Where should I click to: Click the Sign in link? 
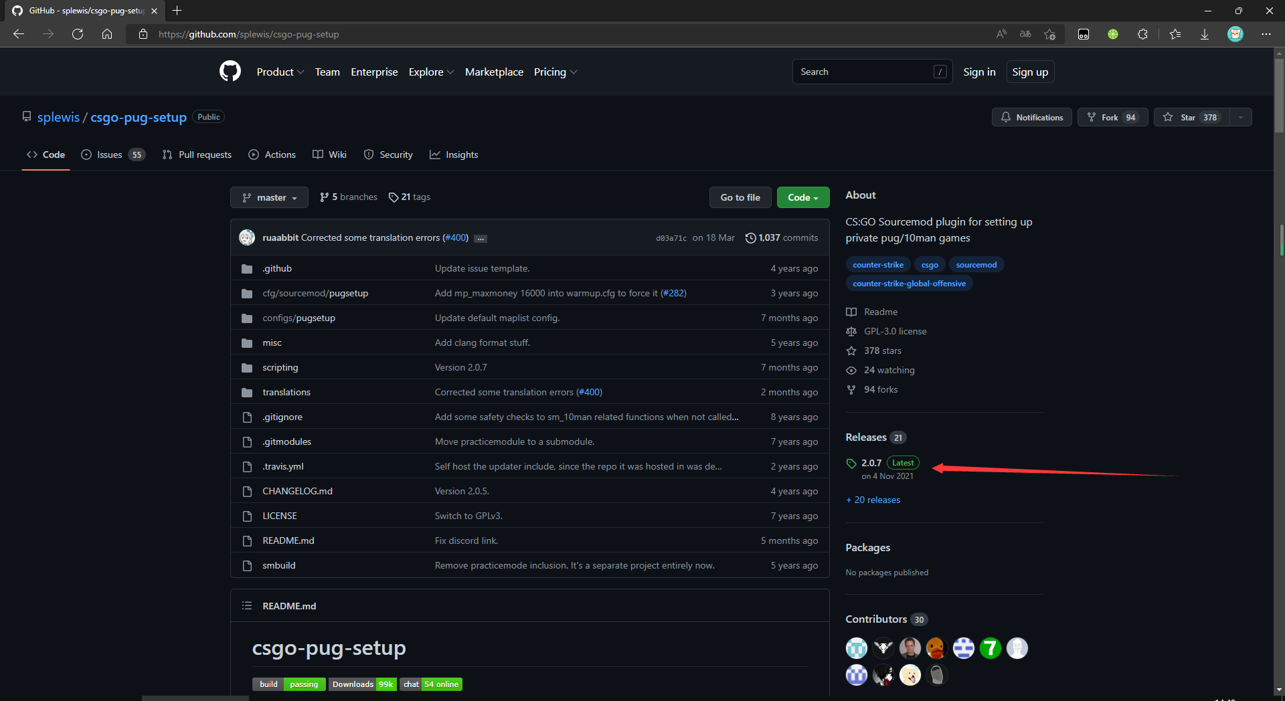979,72
